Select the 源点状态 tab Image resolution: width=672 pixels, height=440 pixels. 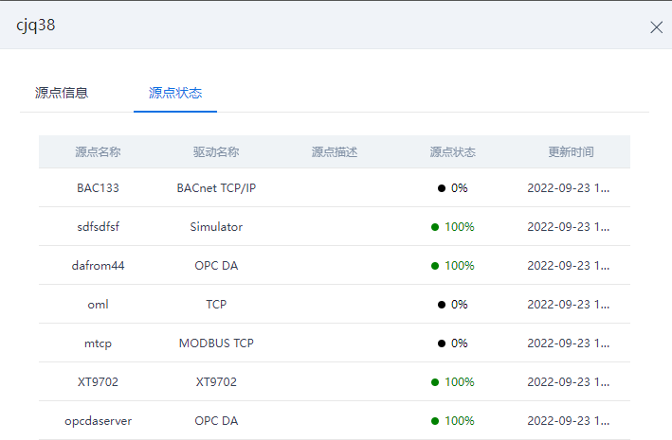click(175, 93)
